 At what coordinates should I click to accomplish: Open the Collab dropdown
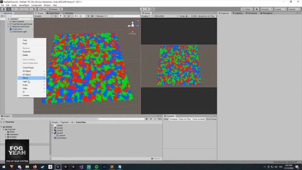pos(247,9)
